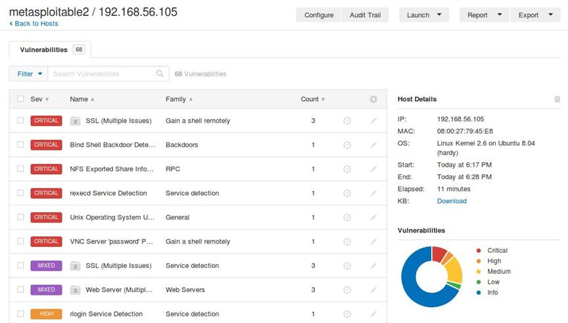Click pencil edit icon in rlogin row

coord(373,314)
